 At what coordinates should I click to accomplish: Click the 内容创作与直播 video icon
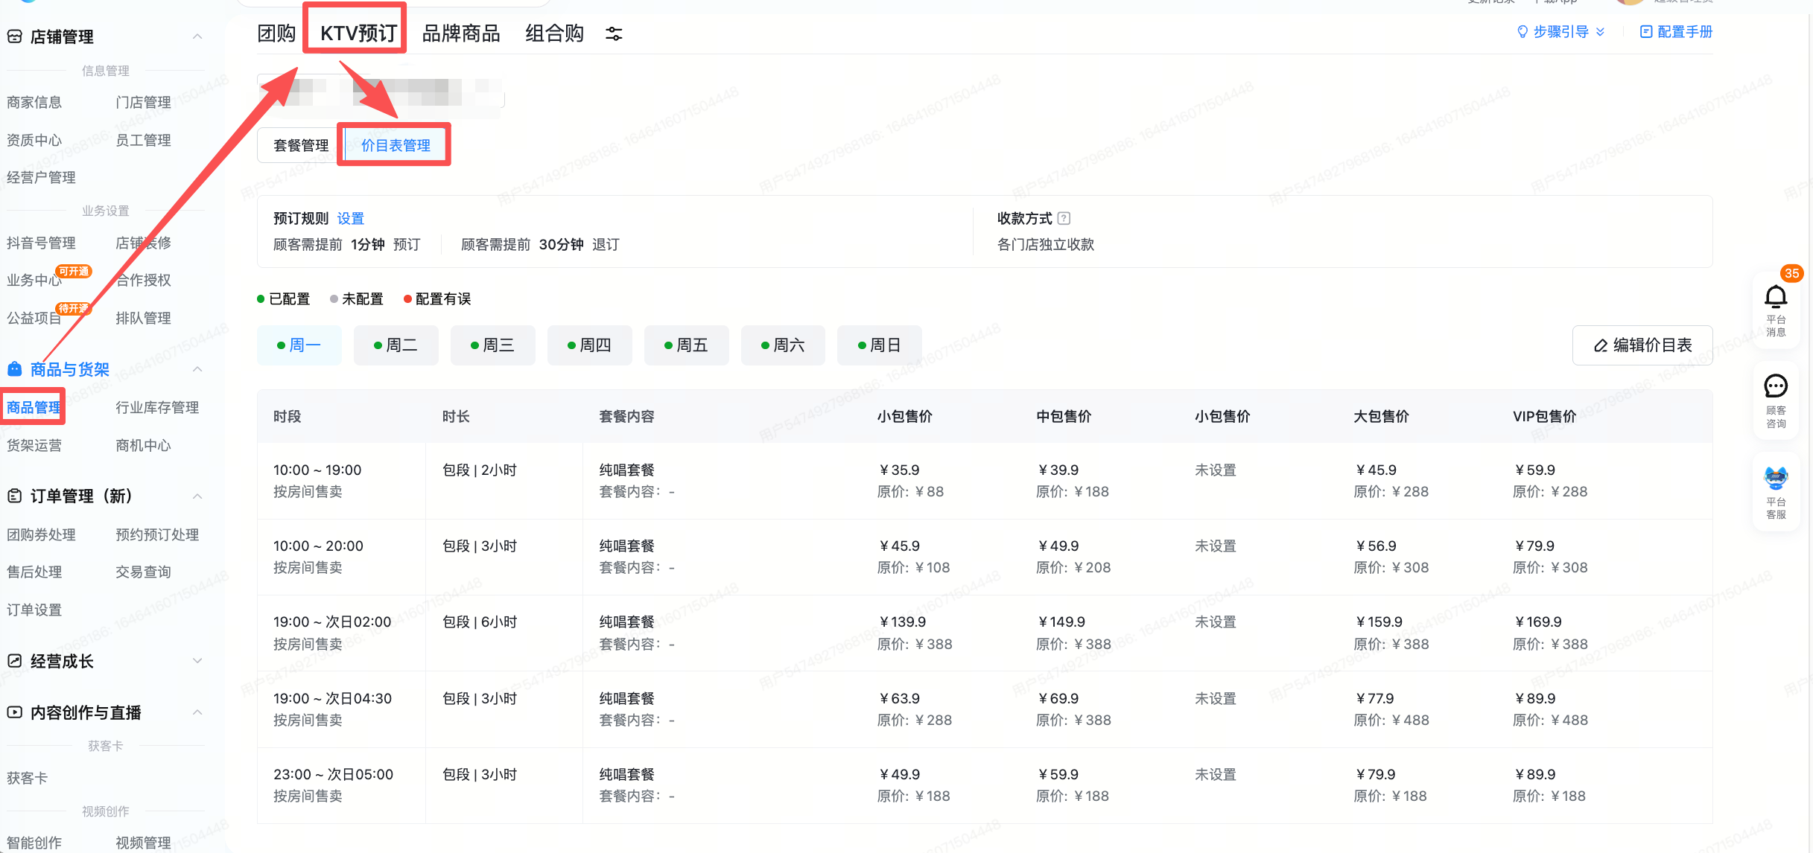14,712
